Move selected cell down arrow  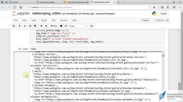point(46,26)
